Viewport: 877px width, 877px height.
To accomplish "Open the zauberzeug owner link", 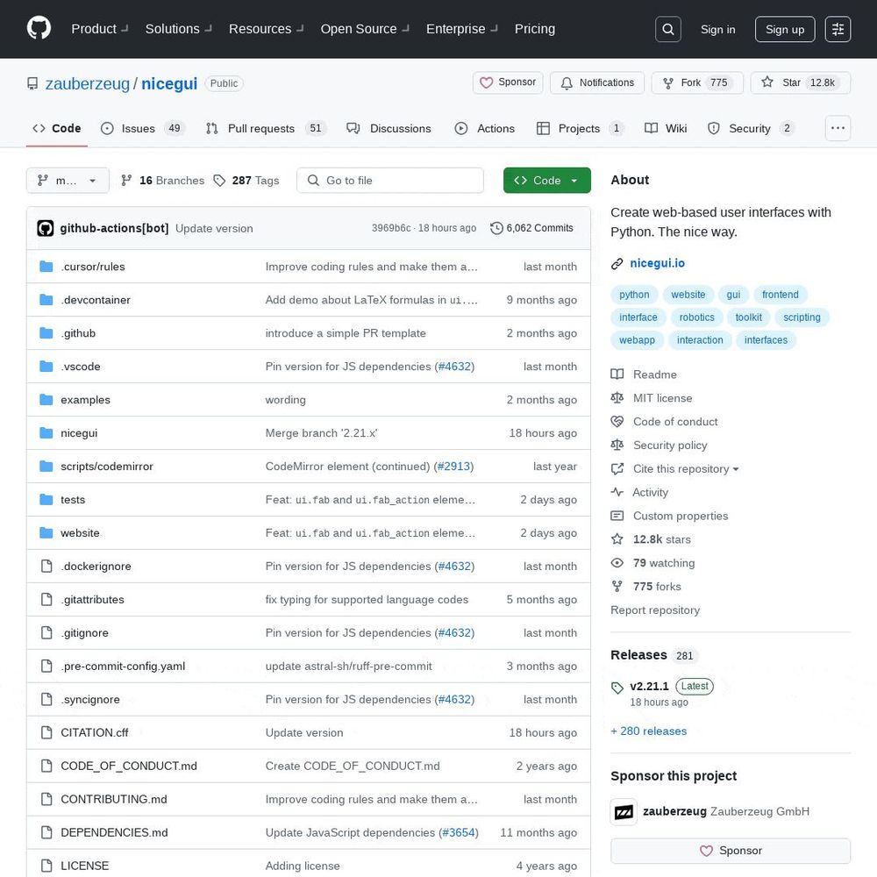I will [x=87, y=83].
